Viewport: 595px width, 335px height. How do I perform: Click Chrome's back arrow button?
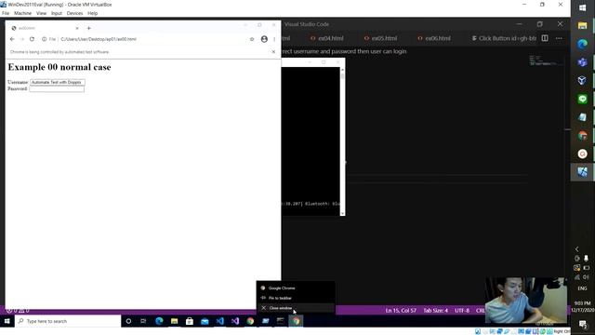tap(12, 39)
